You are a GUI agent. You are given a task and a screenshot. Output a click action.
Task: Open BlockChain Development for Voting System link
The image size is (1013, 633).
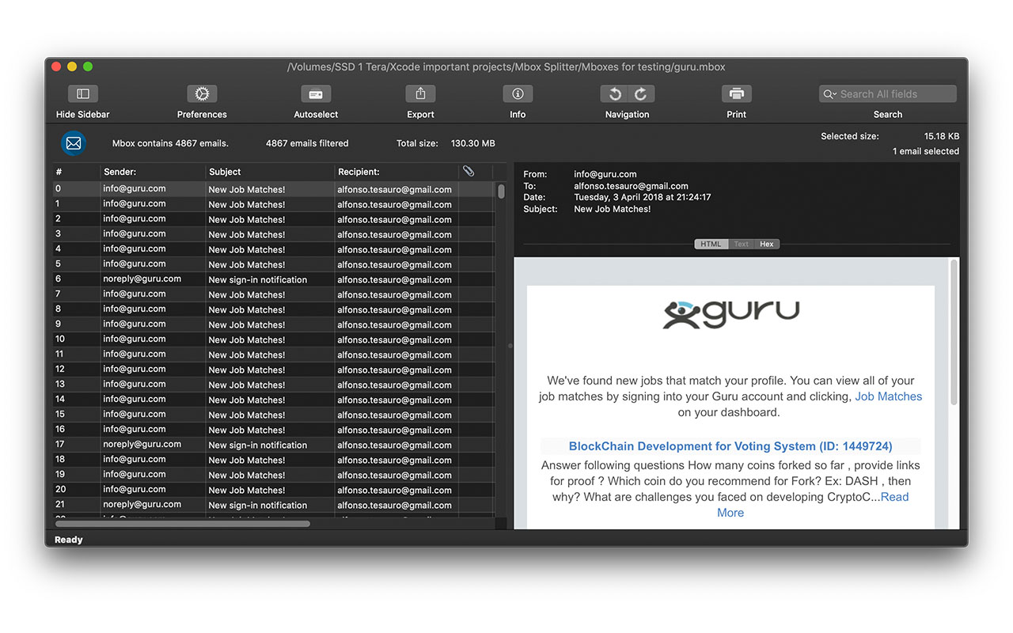point(730,446)
